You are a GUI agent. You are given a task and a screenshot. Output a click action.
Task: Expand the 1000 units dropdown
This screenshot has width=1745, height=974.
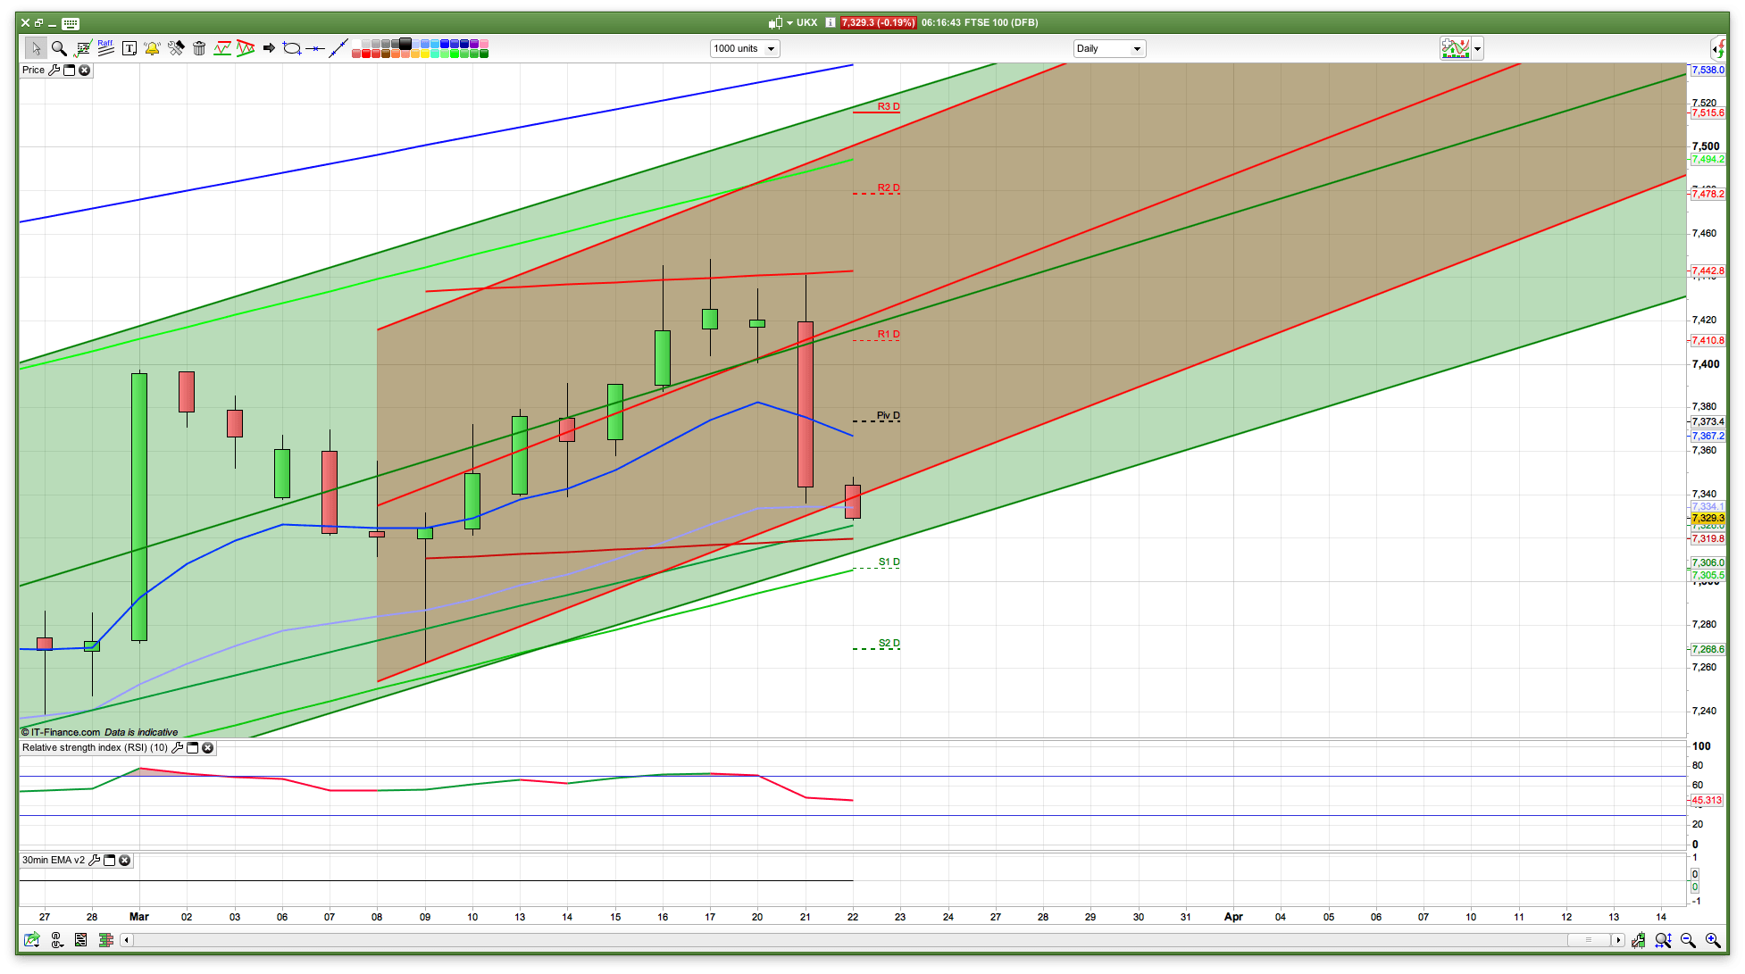coord(771,48)
